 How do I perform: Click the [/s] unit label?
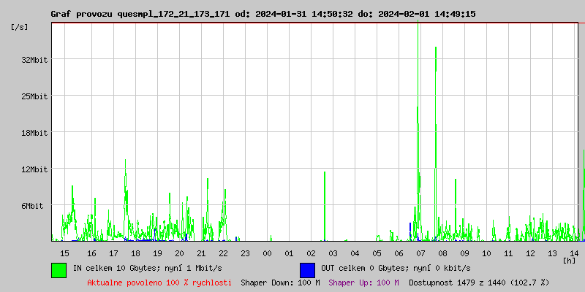tap(20, 27)
